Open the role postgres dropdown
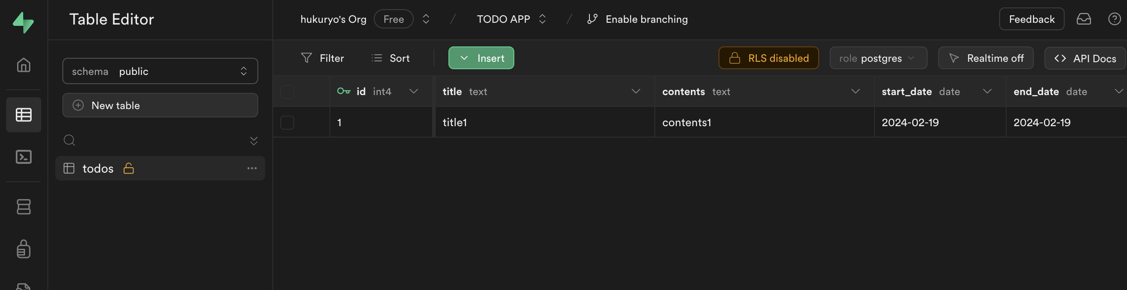The height and width of the screenshot is (290, 1127). tap(878, 58)
